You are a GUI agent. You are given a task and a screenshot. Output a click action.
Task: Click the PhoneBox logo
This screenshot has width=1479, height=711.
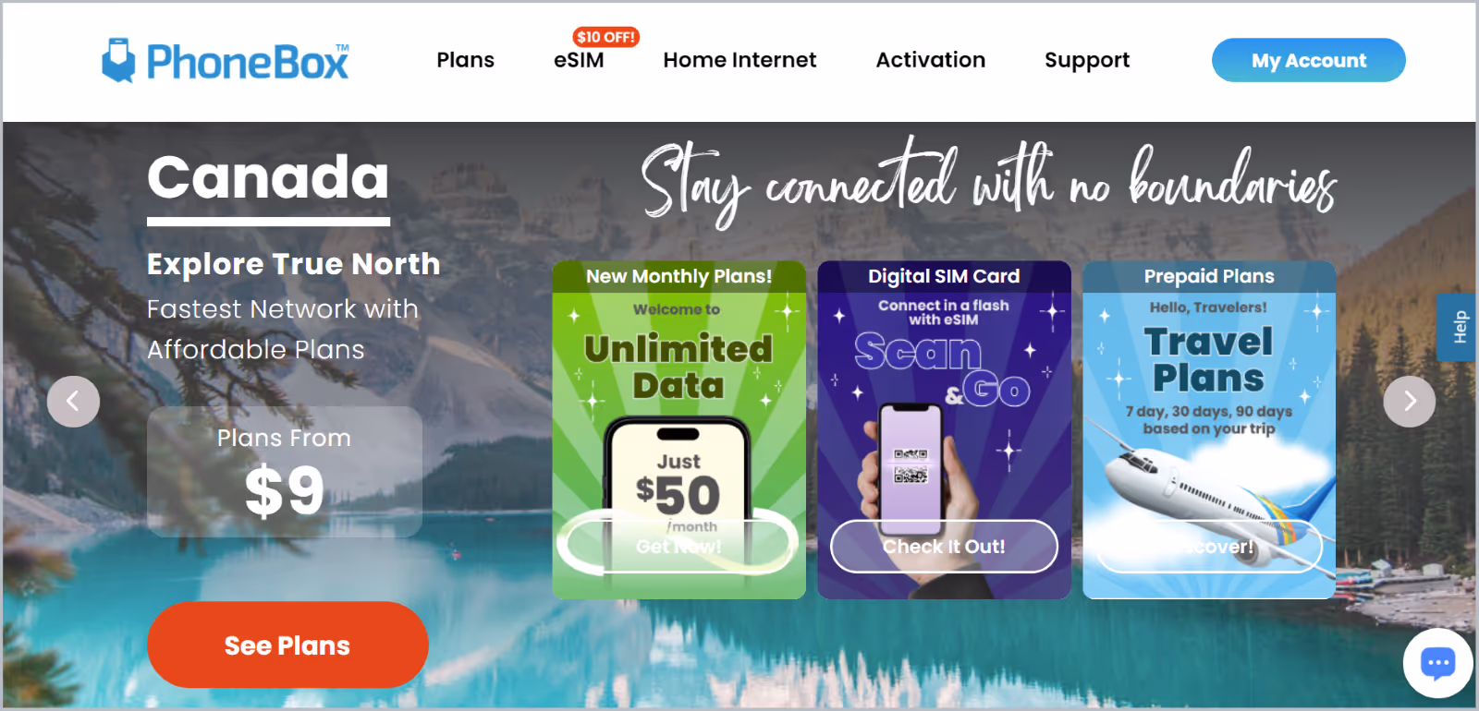(226, 61)
